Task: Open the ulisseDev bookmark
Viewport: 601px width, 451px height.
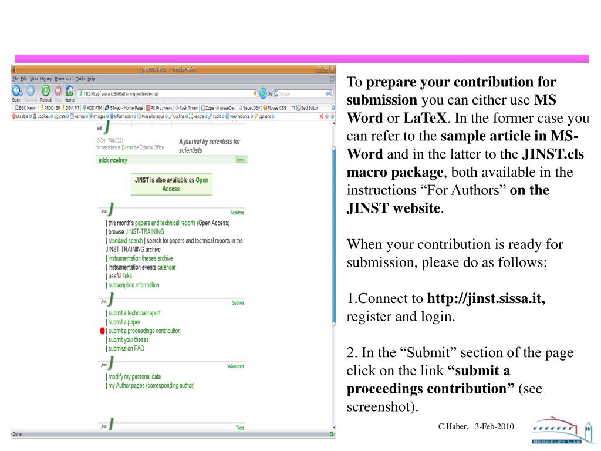Action: (x=226, y=108)
